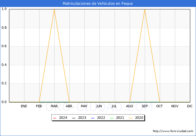
Task: Click the 0.6 y-axis value
Action: click(4, 46)
